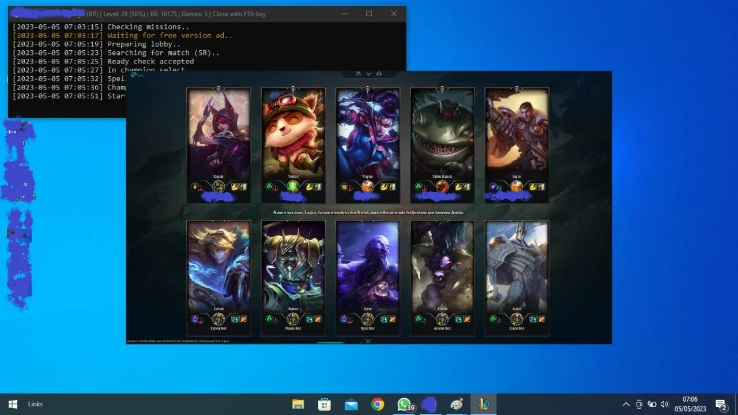
Task: Click the version info text in client corner
Action: [178, 341]
